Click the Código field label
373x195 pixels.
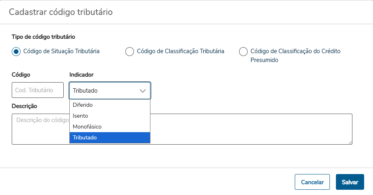click(21, 75)
